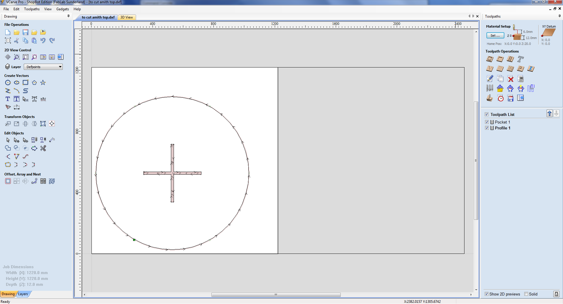Viewport: 563px width, 304px height.
Task: Recalculate toolpaths using the calculator icon
Action: (x=520, y=79)
